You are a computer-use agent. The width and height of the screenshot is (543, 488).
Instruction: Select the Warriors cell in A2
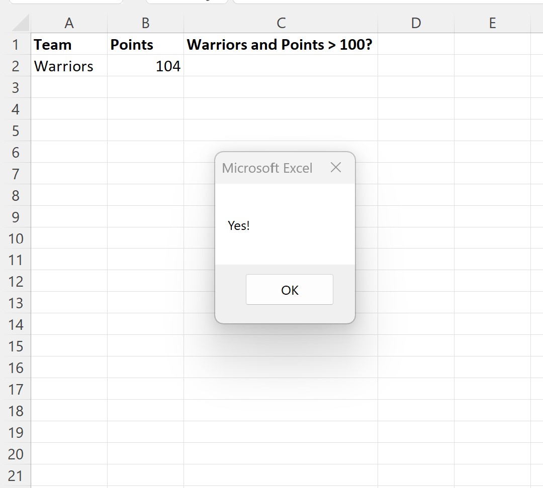tap(69, 66)
